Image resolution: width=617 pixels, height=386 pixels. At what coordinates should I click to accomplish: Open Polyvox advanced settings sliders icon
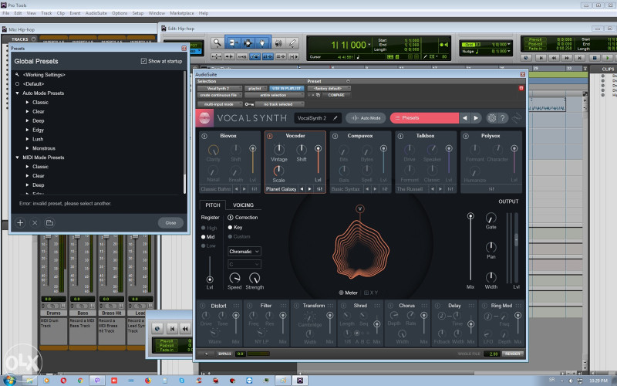coord(491,189)
